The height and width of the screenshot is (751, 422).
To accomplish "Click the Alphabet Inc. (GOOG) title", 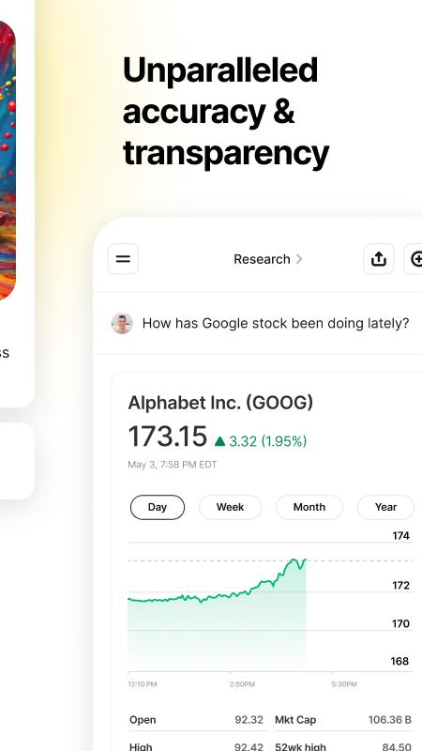I will click(220, 403).
